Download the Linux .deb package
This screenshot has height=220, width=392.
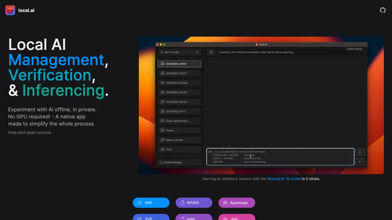point(237,218)
